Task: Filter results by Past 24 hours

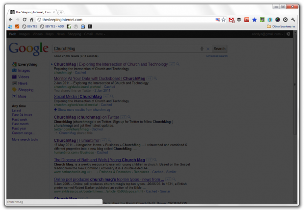Action: click(22, 115)
